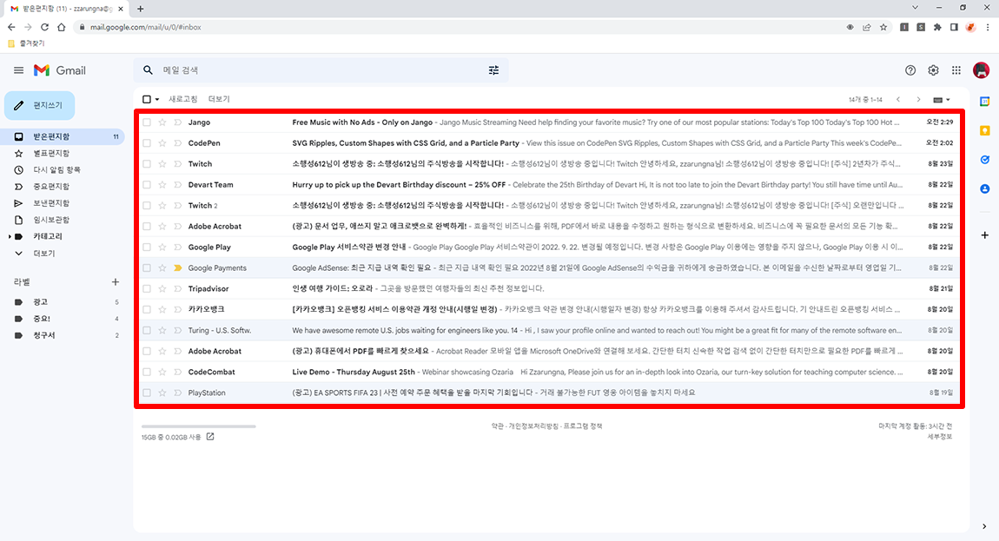Open 중요편지함 important folder
999x541 pixels.
[x=63, y=186]
